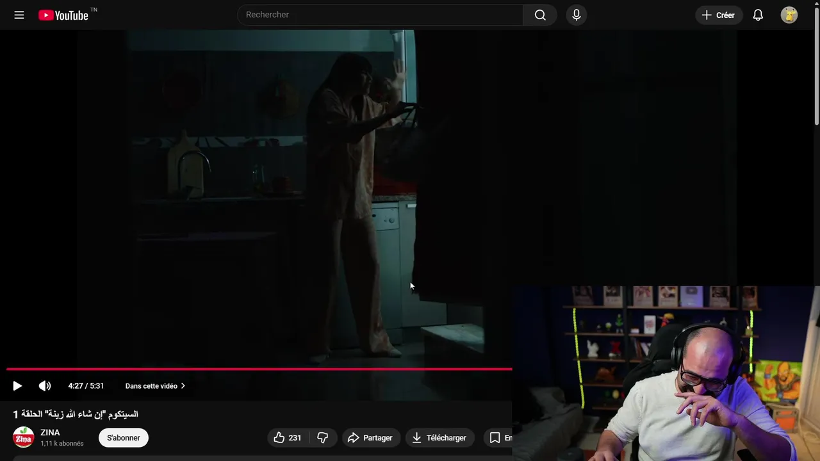
Task: Dislike the video
Action: coord(323,438)
